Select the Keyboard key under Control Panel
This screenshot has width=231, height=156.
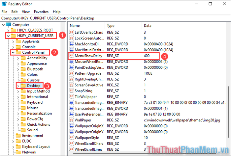[35, 102]
